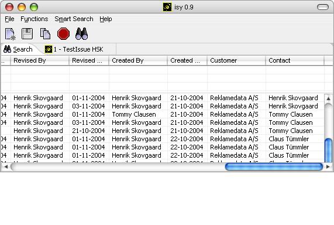Open the Functions menu
Screen dimensions: 334x225
(35, 19)
